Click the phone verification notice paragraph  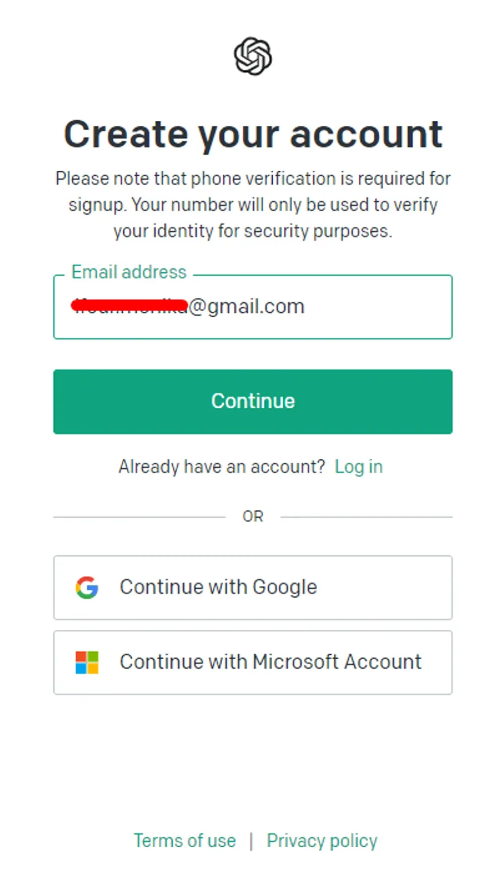pos(253,204)
